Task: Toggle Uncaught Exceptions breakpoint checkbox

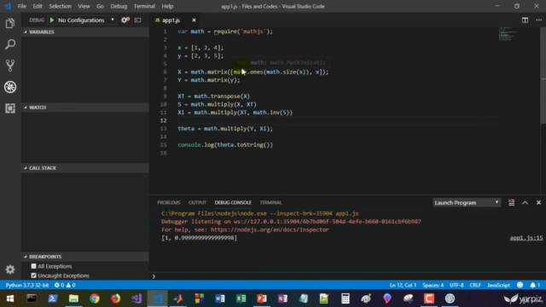Action: point(34,275)
